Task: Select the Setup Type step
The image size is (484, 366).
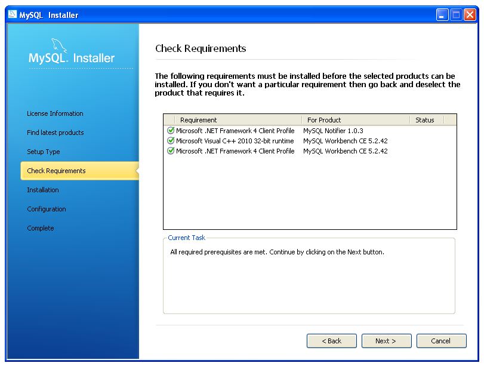Action: click(x=43, y=152)
